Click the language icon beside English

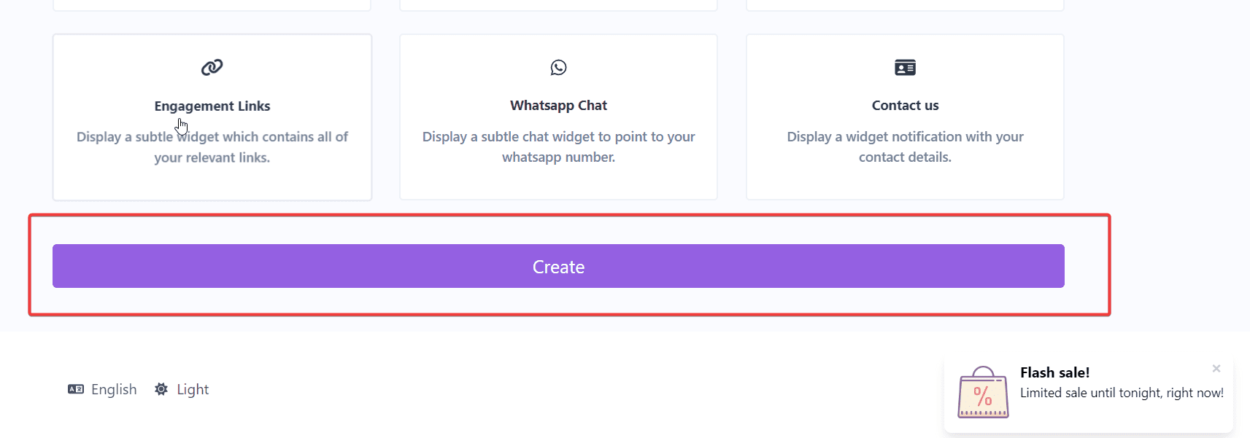click(76, 389)
